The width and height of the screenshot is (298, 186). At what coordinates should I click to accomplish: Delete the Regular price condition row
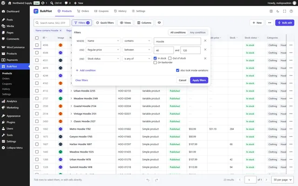coord(205,50)
